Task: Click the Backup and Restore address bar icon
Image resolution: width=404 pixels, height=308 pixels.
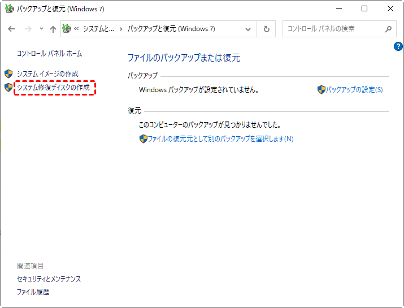Action: click(x=67, y=29)
